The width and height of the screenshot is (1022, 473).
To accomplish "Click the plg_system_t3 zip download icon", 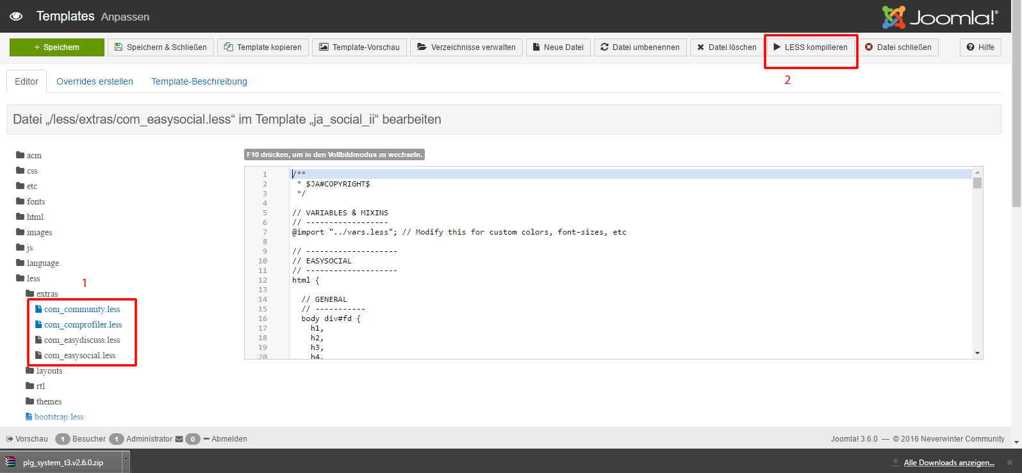I will (11, 462).
